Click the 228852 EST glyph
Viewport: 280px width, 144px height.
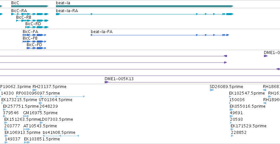click(232, 136)
